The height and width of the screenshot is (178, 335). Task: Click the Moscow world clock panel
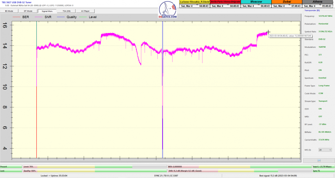click(x=256, y=4)
